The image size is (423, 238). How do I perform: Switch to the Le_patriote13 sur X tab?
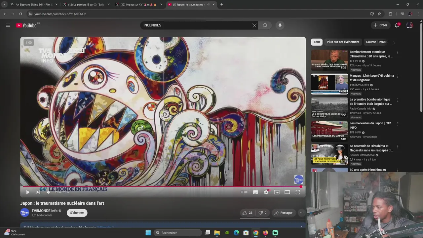(86, 5)
